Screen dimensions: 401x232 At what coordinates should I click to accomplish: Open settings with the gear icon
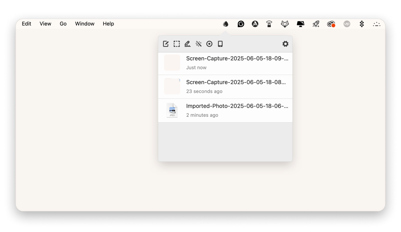(x=285, y=44)
